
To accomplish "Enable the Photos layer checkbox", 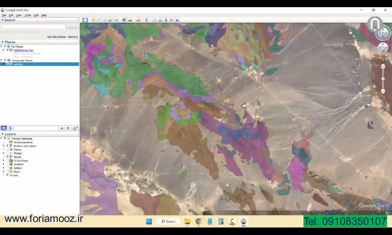I will click(x=8, y=153).
